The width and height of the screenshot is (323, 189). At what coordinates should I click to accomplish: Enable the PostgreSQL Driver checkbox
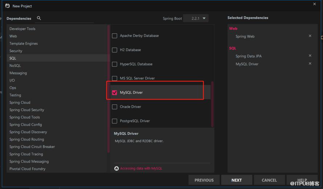(x=115, y=121)
